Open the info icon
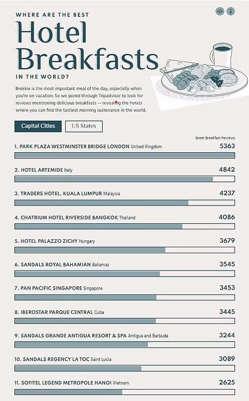The image size is (249, 401). [x=231, y=11]
